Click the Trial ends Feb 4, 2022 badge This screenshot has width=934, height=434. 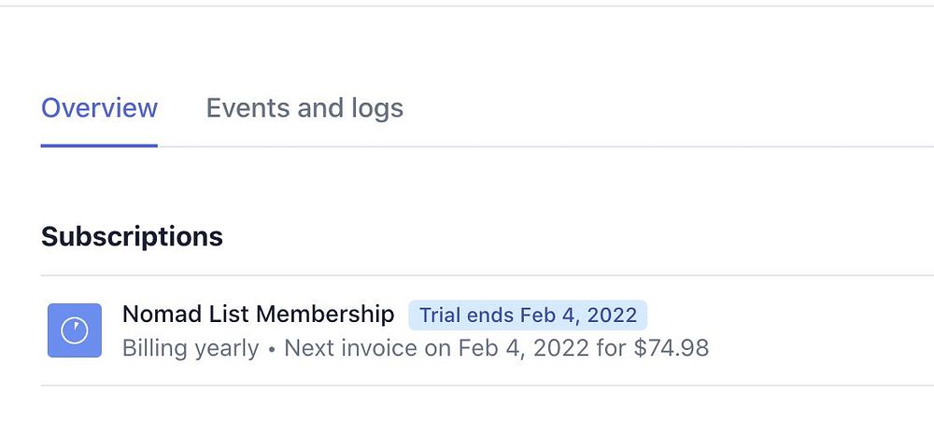tap(528, 315)
